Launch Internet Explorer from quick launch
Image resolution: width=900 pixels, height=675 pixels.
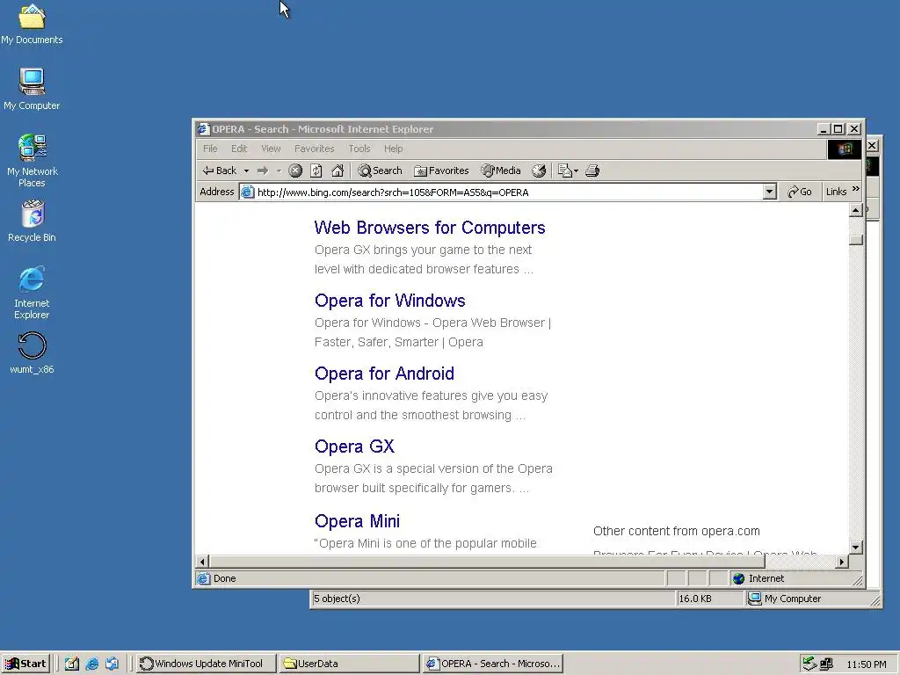91,664
